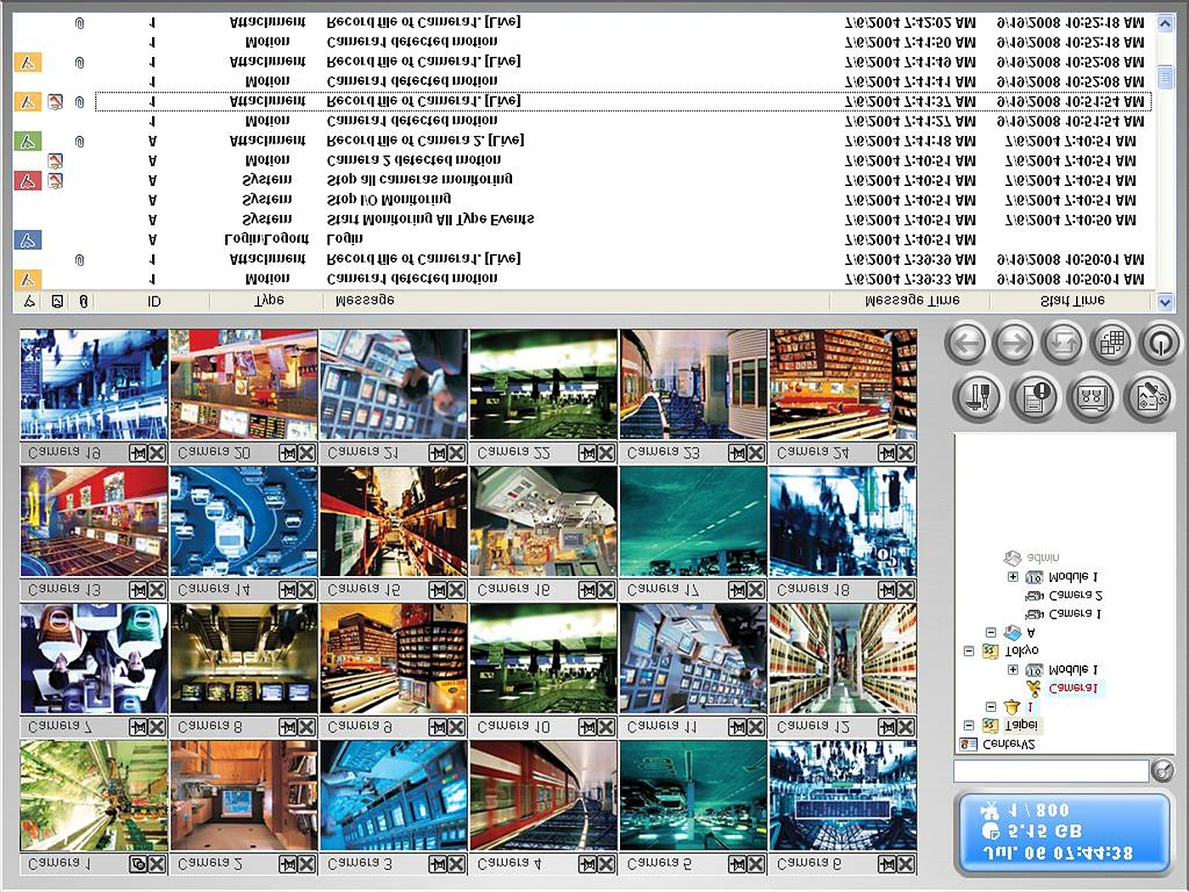1189x892 pixels.
Task: Click the flag column header icon
Action: [x=29, y=301]
